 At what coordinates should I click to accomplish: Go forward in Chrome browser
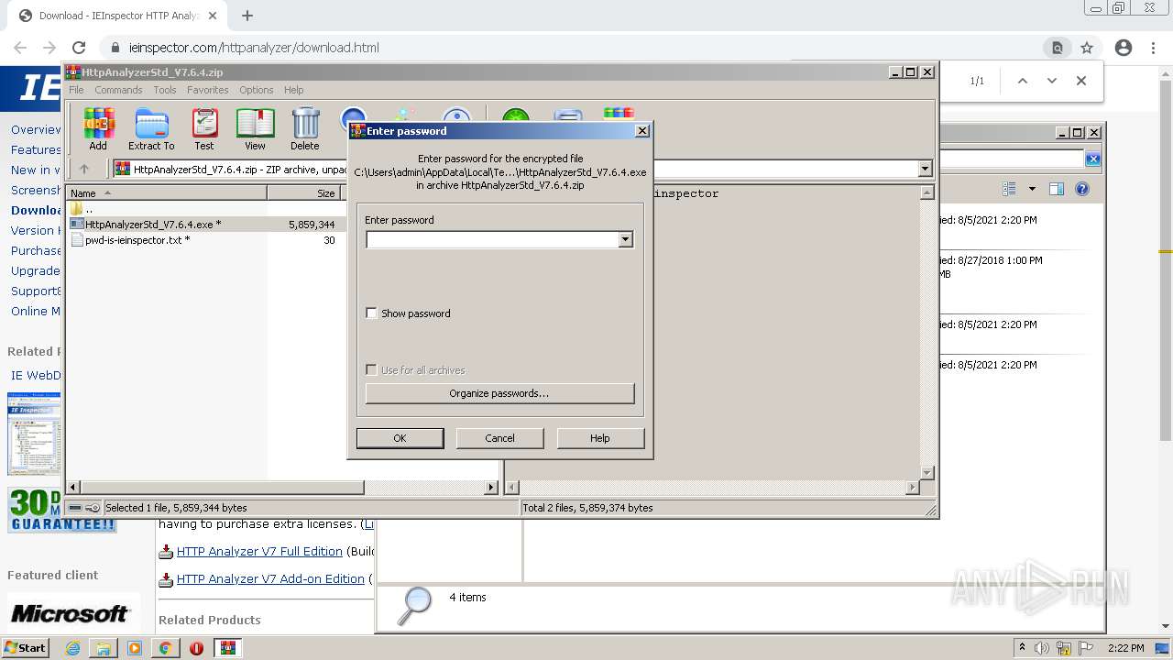(x=49, y=48)
